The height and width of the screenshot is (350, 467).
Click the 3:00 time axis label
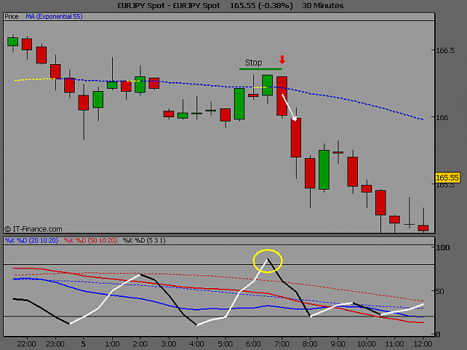pos(169,344)
